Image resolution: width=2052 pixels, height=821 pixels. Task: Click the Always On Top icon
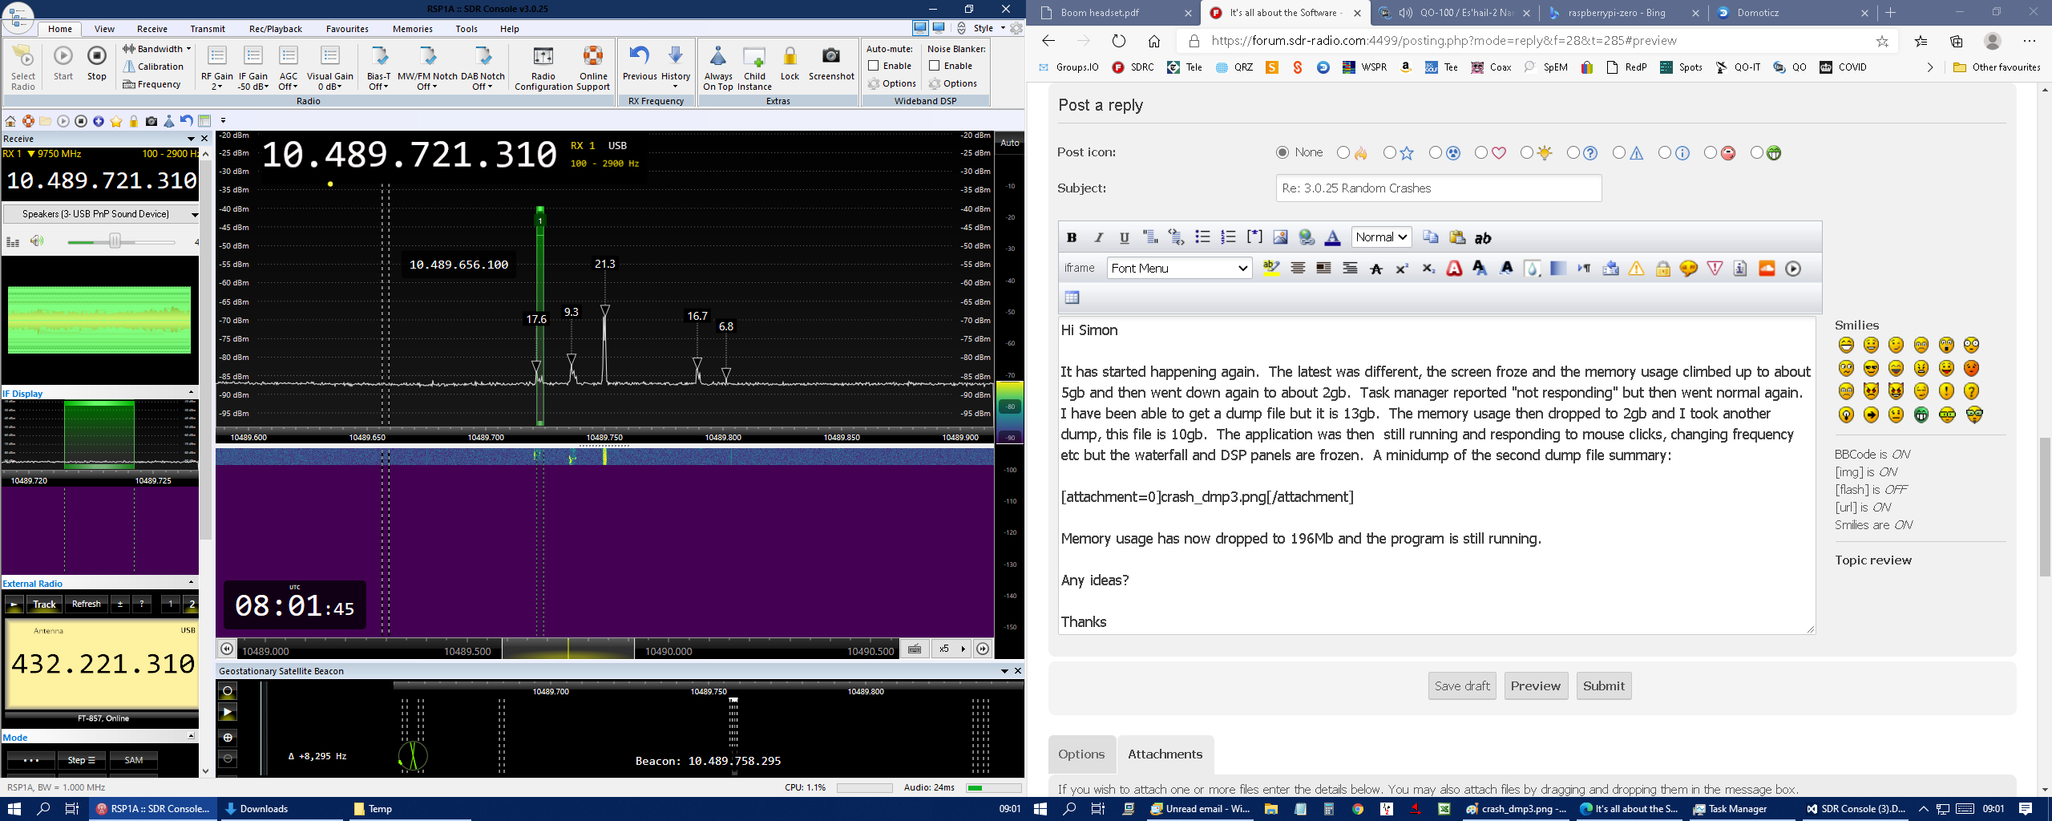[x=717, y=56]
